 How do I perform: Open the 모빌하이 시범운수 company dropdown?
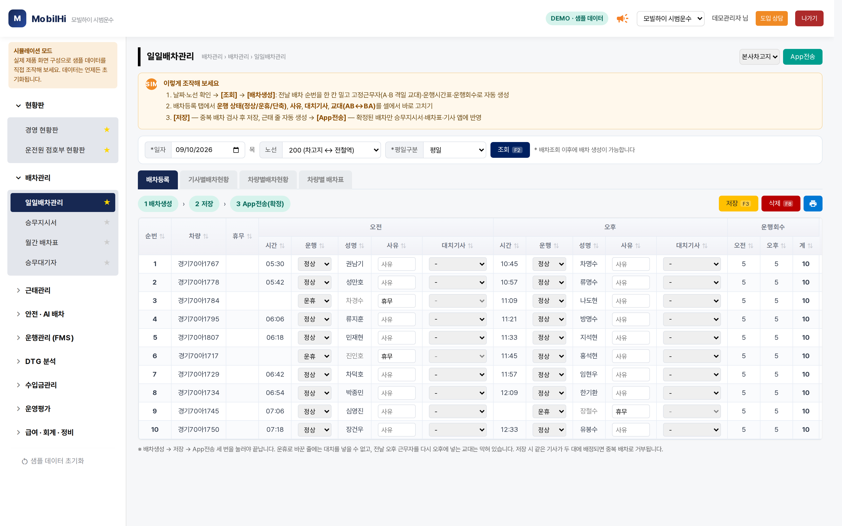[x=670, y=18]
